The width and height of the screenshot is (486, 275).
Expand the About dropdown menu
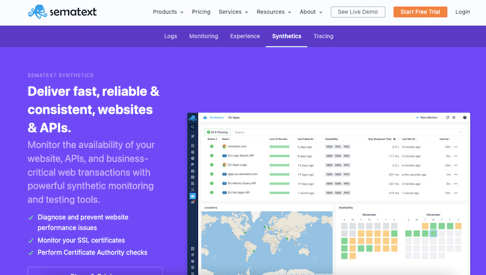311,12
